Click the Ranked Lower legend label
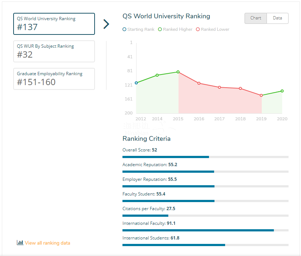This screenshot has height=256, width=301. (215, 29)
